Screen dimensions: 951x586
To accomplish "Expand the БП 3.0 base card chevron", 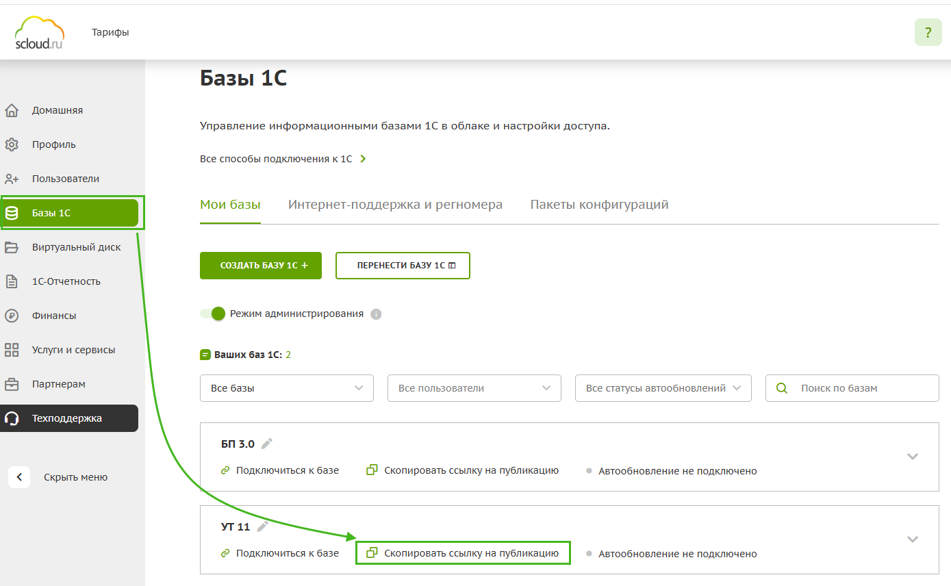I will point(913,457).
